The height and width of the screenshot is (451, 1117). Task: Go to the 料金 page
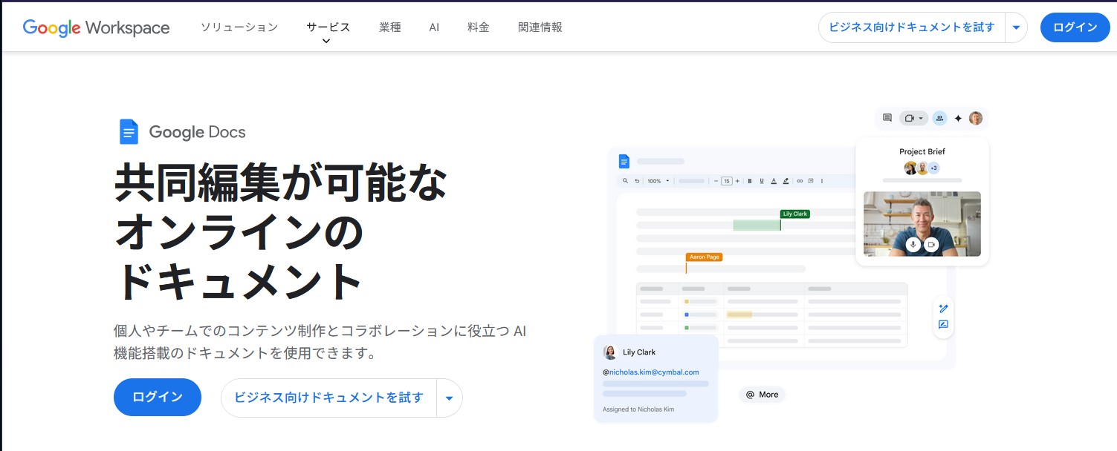coord(479,27)
